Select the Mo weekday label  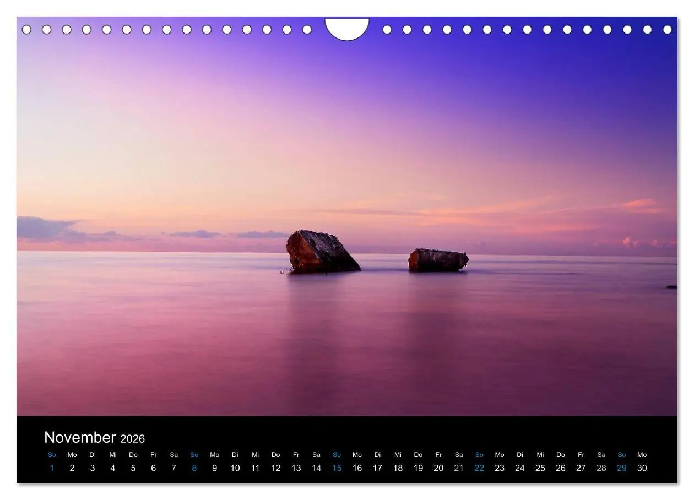click(x=72, y=454)
